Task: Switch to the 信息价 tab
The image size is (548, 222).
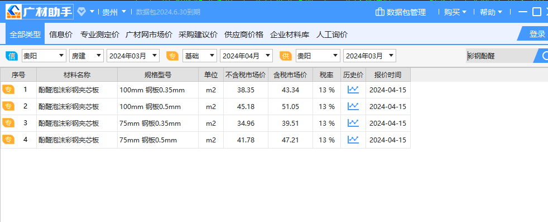Action: click(x=61, y=34)
